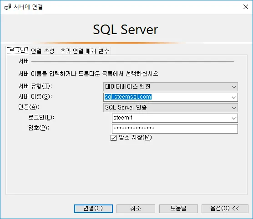Open the 추가 연결 매개 변수 tab
This screenshot has width=253, height=219.
84,51
